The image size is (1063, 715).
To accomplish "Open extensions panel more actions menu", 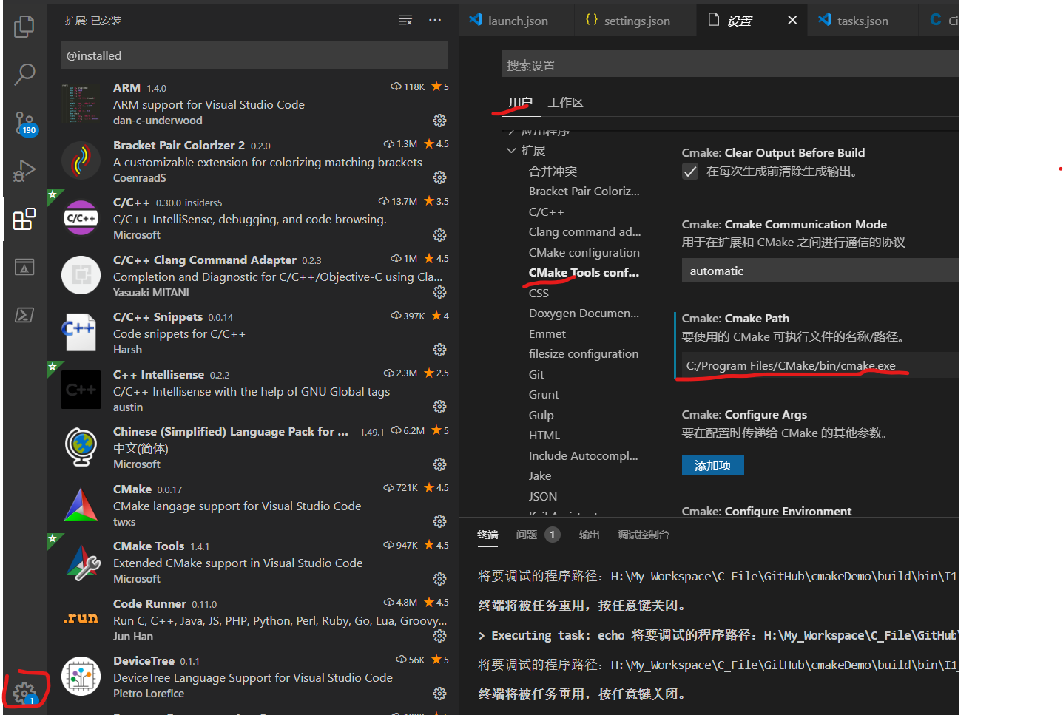I will pyautogui.click(x=435, y=20).
